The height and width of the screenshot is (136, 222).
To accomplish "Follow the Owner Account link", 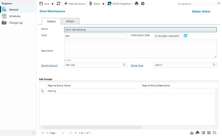I will tap(49, 65).
